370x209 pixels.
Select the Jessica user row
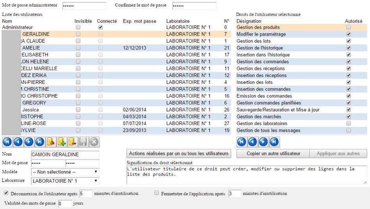point(116,110)
